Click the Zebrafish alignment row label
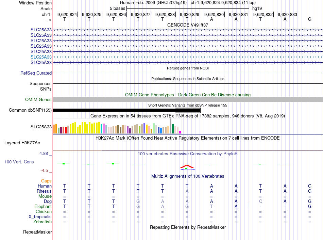 [42, 222]
